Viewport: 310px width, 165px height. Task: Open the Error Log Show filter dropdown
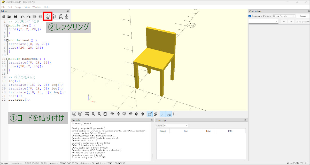point(176,126)
